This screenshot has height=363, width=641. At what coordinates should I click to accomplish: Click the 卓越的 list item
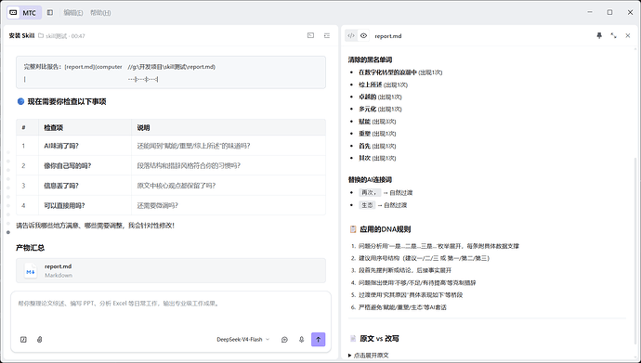point(380,97)
